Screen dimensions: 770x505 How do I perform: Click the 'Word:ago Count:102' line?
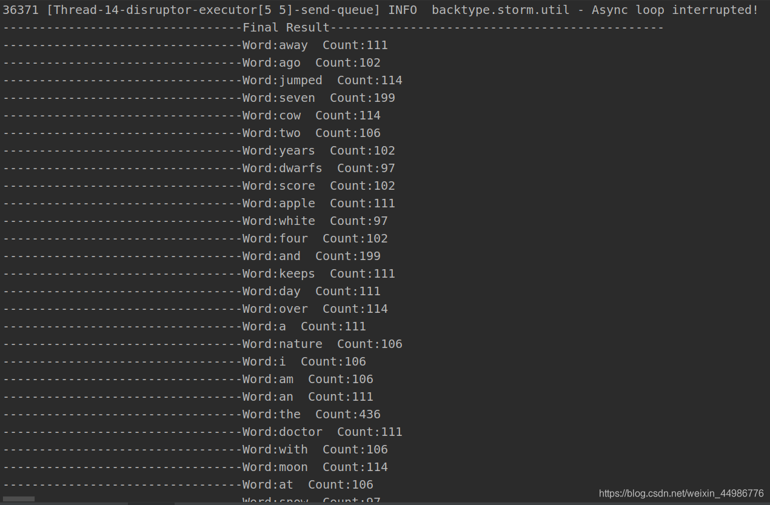click(191, 62)
